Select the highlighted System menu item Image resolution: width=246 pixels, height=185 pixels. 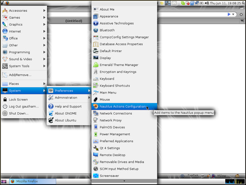[24, 91]
